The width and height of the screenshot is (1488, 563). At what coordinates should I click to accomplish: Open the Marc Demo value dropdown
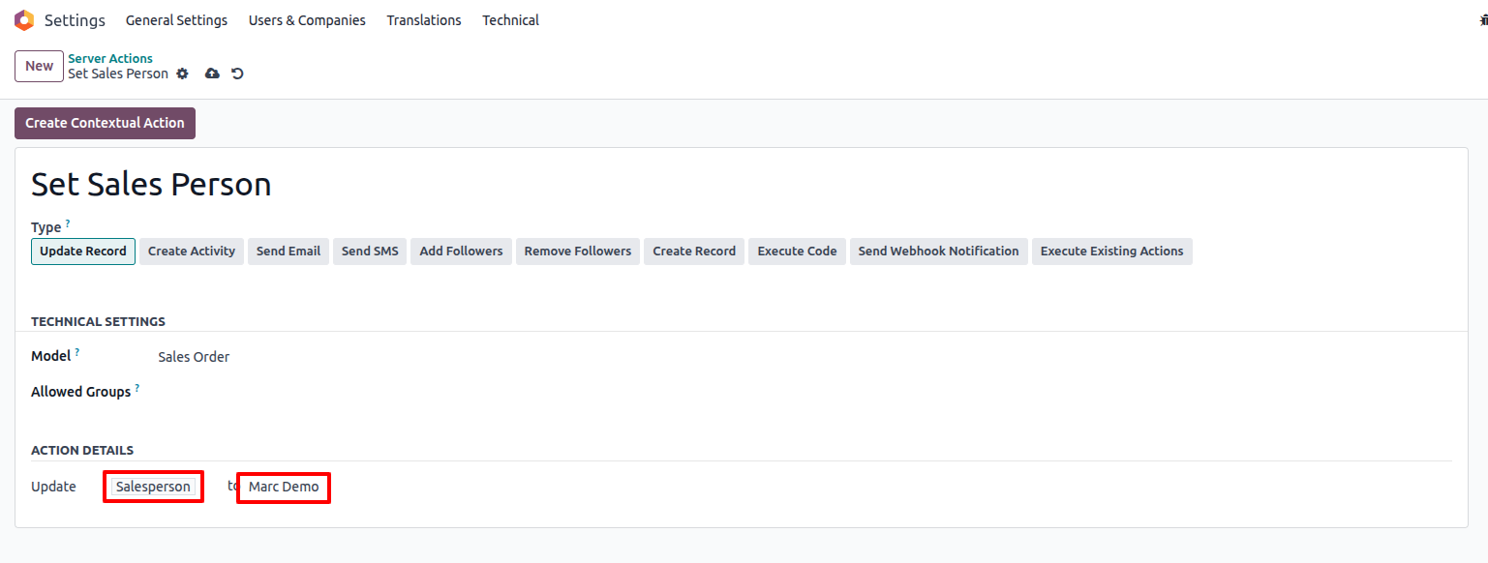(284, 487)
